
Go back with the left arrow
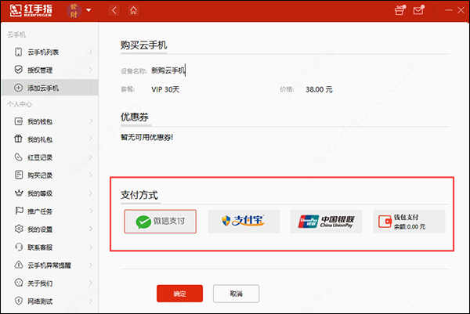114,10
